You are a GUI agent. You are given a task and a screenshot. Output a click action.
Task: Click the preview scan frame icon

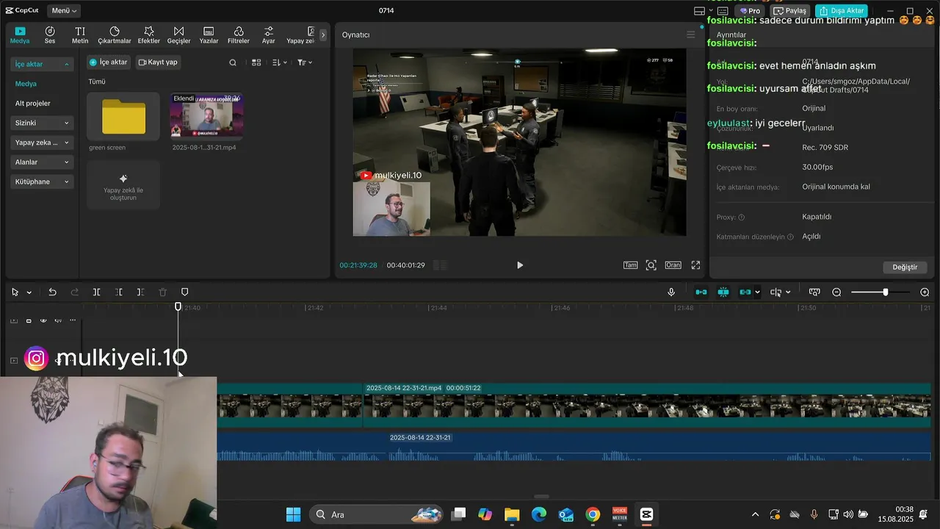point(651,265)
